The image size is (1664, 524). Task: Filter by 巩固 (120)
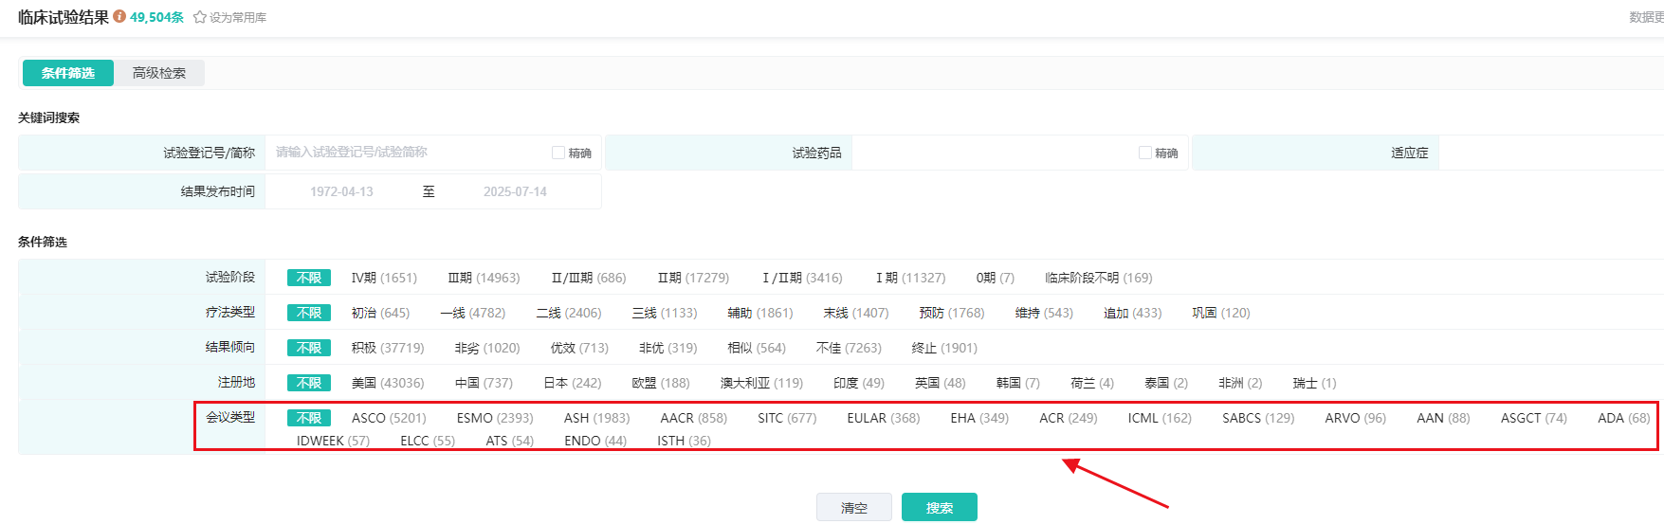(x=1221, y=313)
